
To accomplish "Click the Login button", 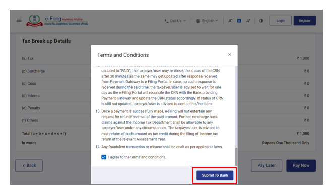I will (280, 21).
